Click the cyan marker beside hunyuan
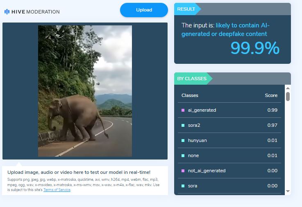This screenshot has height=207, width=302. click(x=183, y=140)
